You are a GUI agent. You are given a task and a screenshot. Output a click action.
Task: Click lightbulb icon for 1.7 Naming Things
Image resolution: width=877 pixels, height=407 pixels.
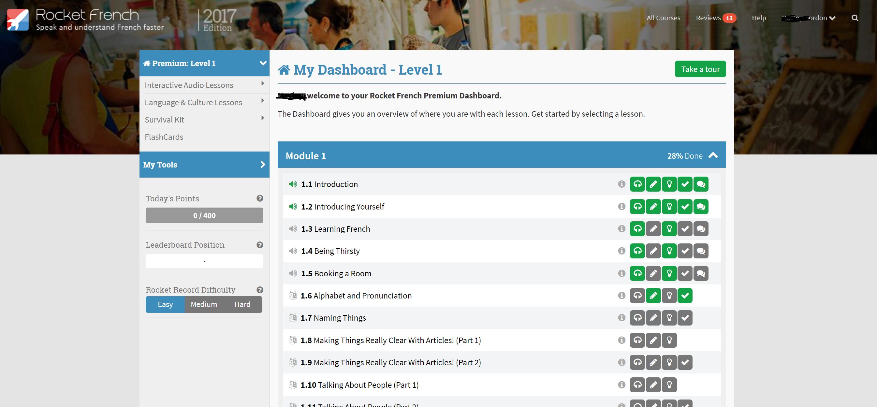[669, 318]
